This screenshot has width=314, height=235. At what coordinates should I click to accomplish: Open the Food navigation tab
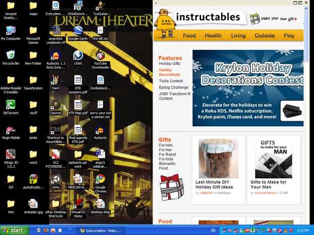(189, 35)
